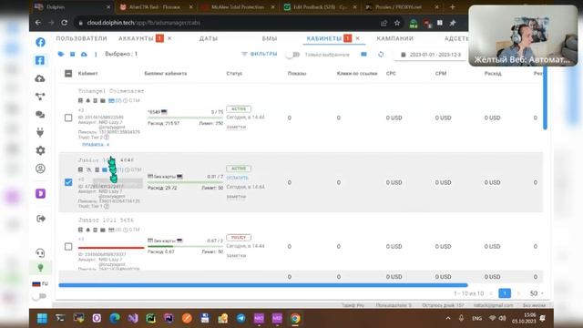The width and height of the screenshot is (583, 328).
Task: Open the headset support sidebar icon
Action: click(x=40, y=253)
